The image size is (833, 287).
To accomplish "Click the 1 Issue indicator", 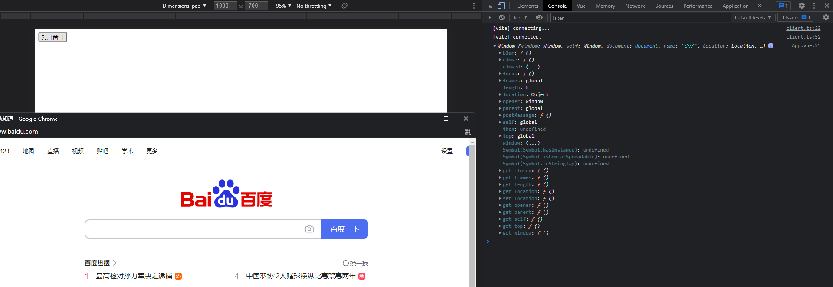I will point(796,18).
